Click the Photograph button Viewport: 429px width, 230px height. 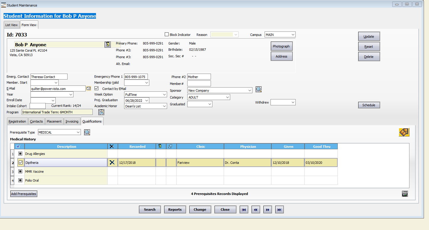pos(281,46)
